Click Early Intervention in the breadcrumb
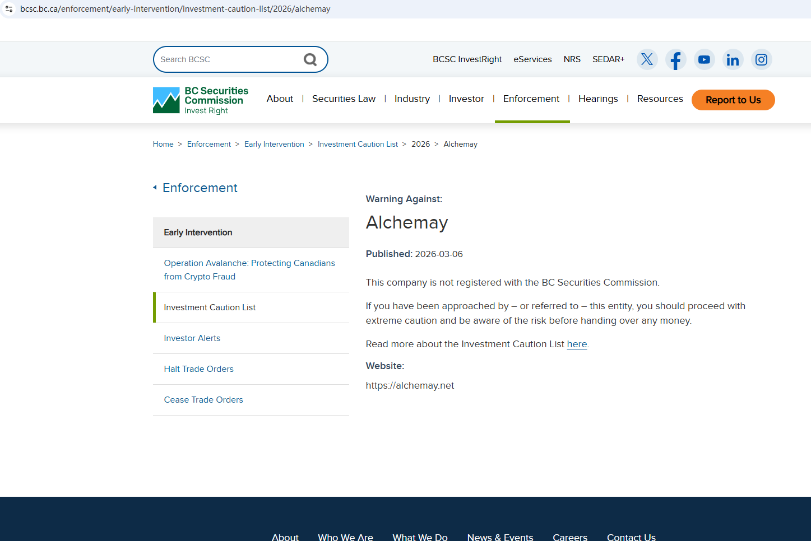 274,144
